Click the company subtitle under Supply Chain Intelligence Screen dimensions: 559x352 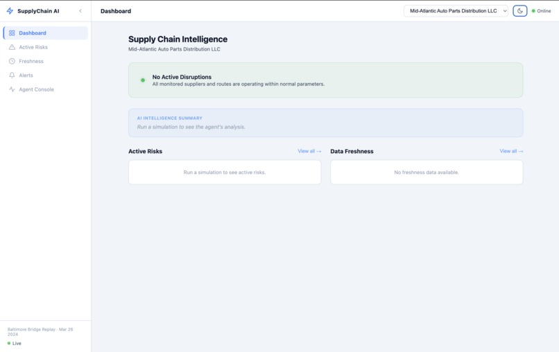174,49
